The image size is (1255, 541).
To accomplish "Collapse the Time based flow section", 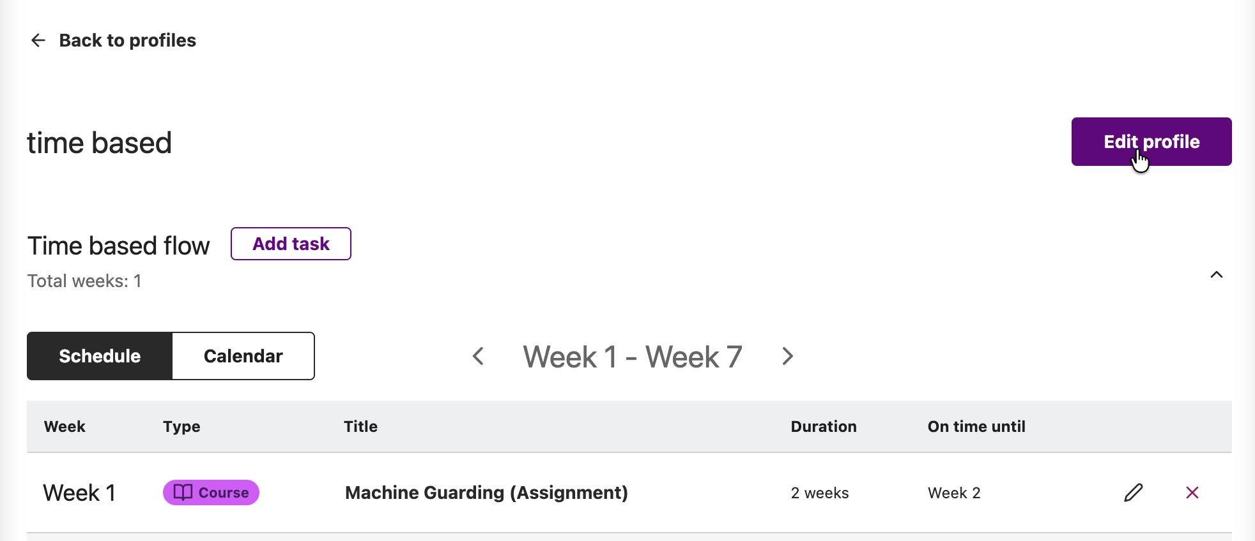I will pyautogui.click(x=1216, y=275).
